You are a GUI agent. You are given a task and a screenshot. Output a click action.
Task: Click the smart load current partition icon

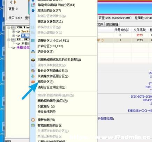(x=33, y=125)
